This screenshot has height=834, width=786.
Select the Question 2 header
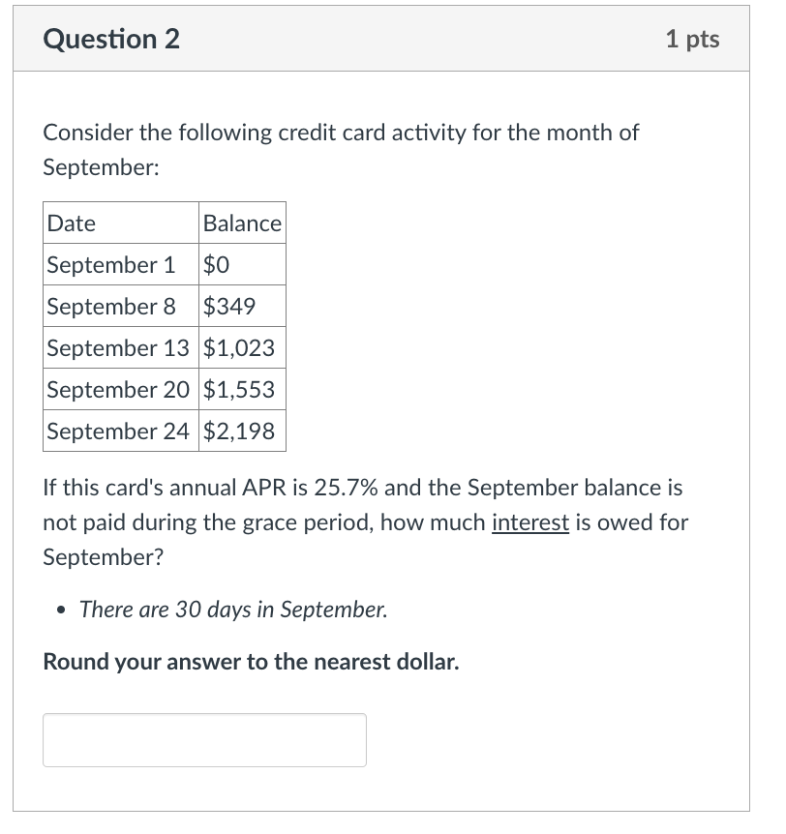click(110, 40)
